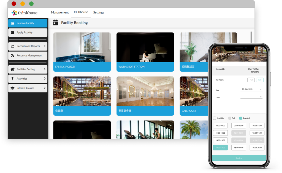Tap the back arrow beside Ball Room

pyautogui.click(x=216, y=55)
